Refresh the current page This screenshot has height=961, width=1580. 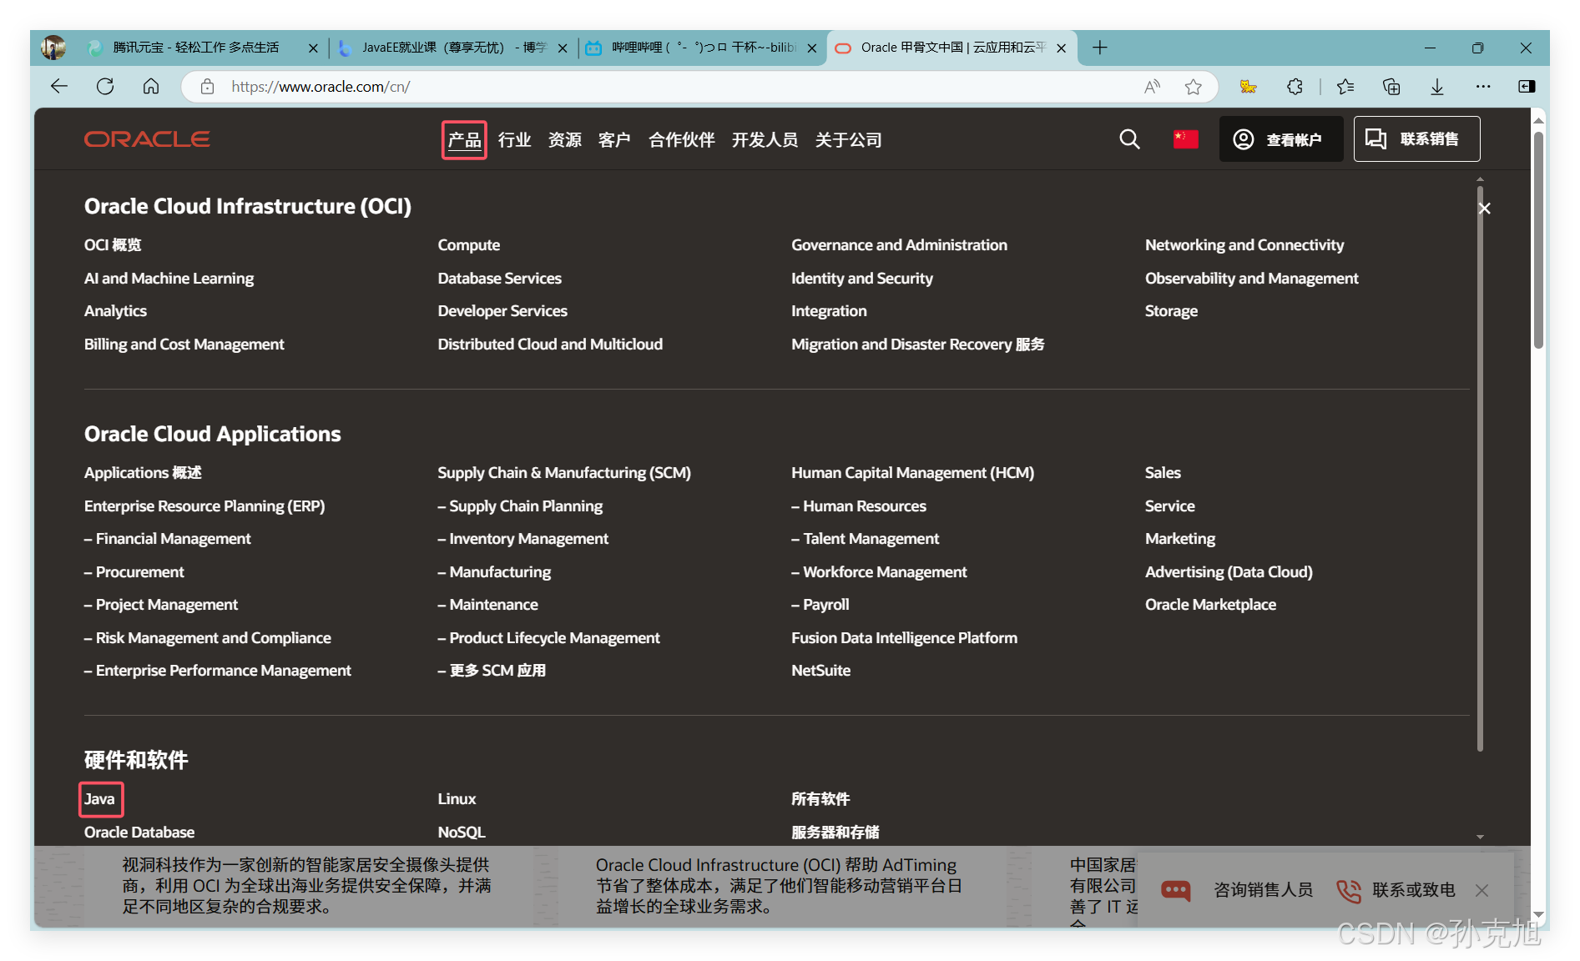pyautogui.click(x=105, y=87)
